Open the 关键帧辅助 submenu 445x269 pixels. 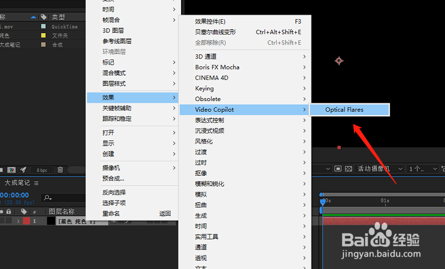click(133, 108)
